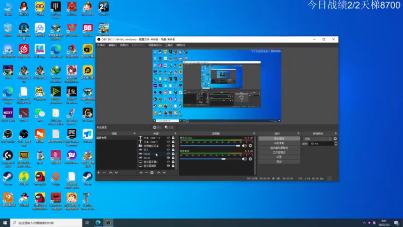403x227 pixels.
Task: Move scene down with the down arrow
Action: [x=116, y=173]
